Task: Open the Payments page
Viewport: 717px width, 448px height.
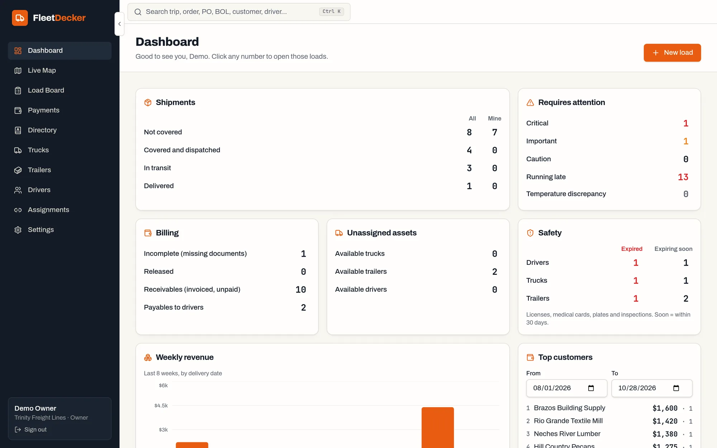Action: point(60,110)
